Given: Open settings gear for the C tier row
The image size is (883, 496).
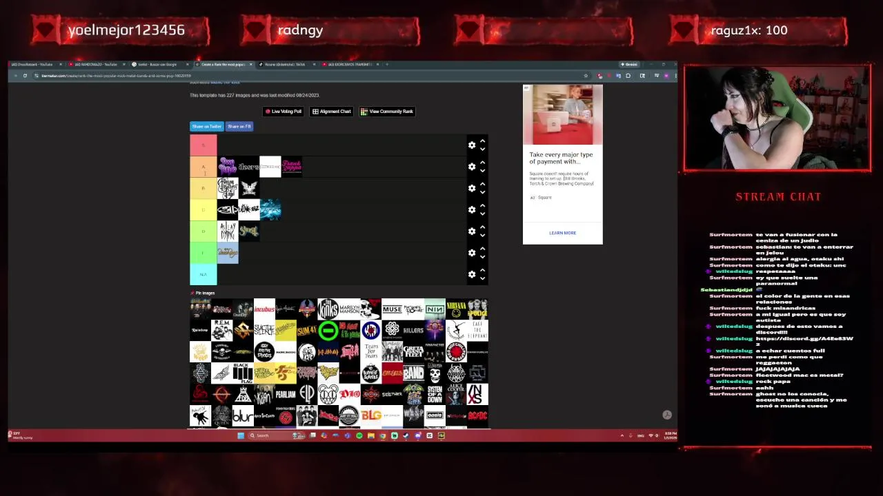Looking at the screenshot, I should point(472,209).
